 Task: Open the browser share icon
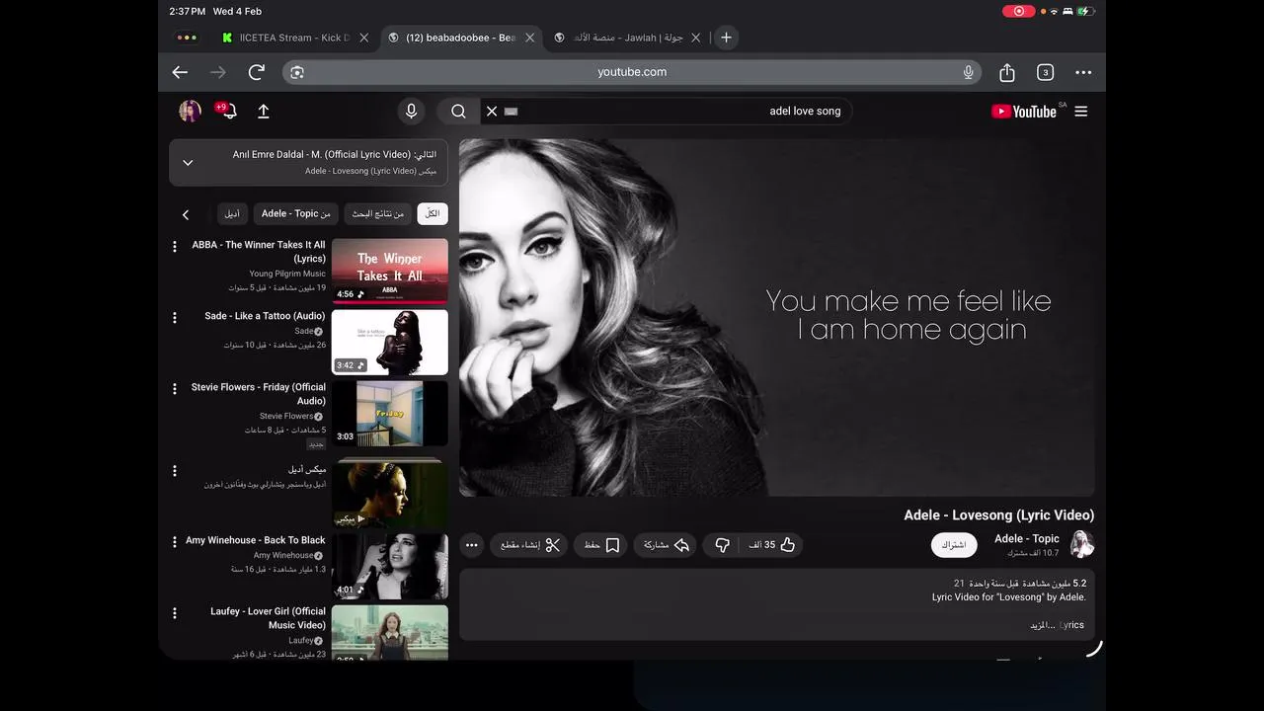pyautogui.click(x=1007, y=72)
